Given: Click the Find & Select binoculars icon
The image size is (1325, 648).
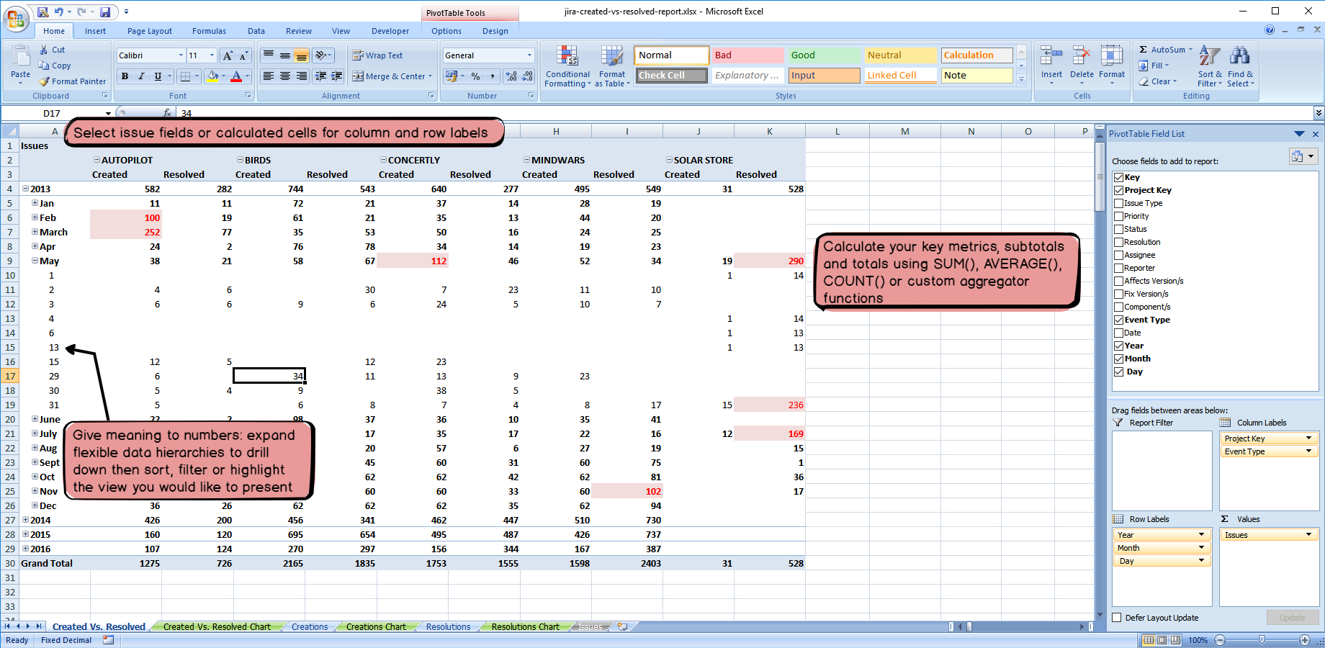Looking at the screenshot, I should pos(1239,56).
